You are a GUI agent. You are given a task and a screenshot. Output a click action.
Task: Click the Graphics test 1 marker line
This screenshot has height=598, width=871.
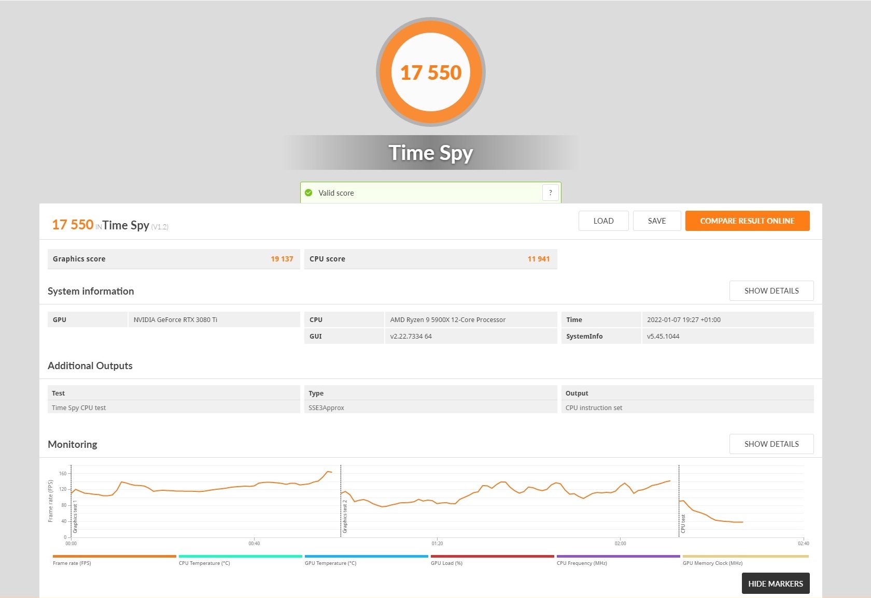[71, 501]
